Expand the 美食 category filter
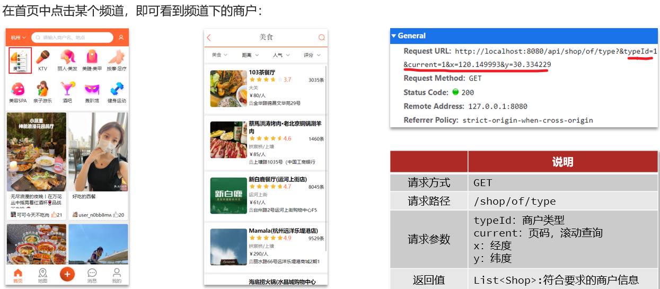 click(x=219, y=55)
